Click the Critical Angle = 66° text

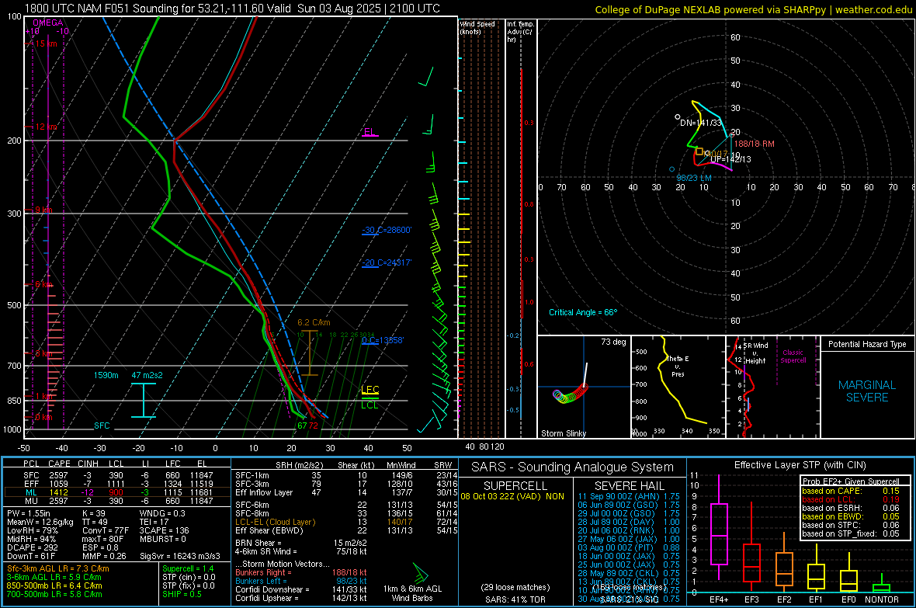tap(583, 312)
